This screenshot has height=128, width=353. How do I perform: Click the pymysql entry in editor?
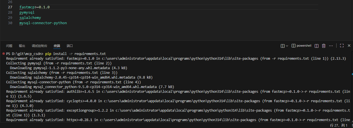click(27, 12)
